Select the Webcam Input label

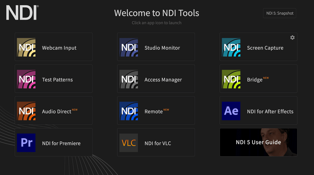click(x=59, y=48)
